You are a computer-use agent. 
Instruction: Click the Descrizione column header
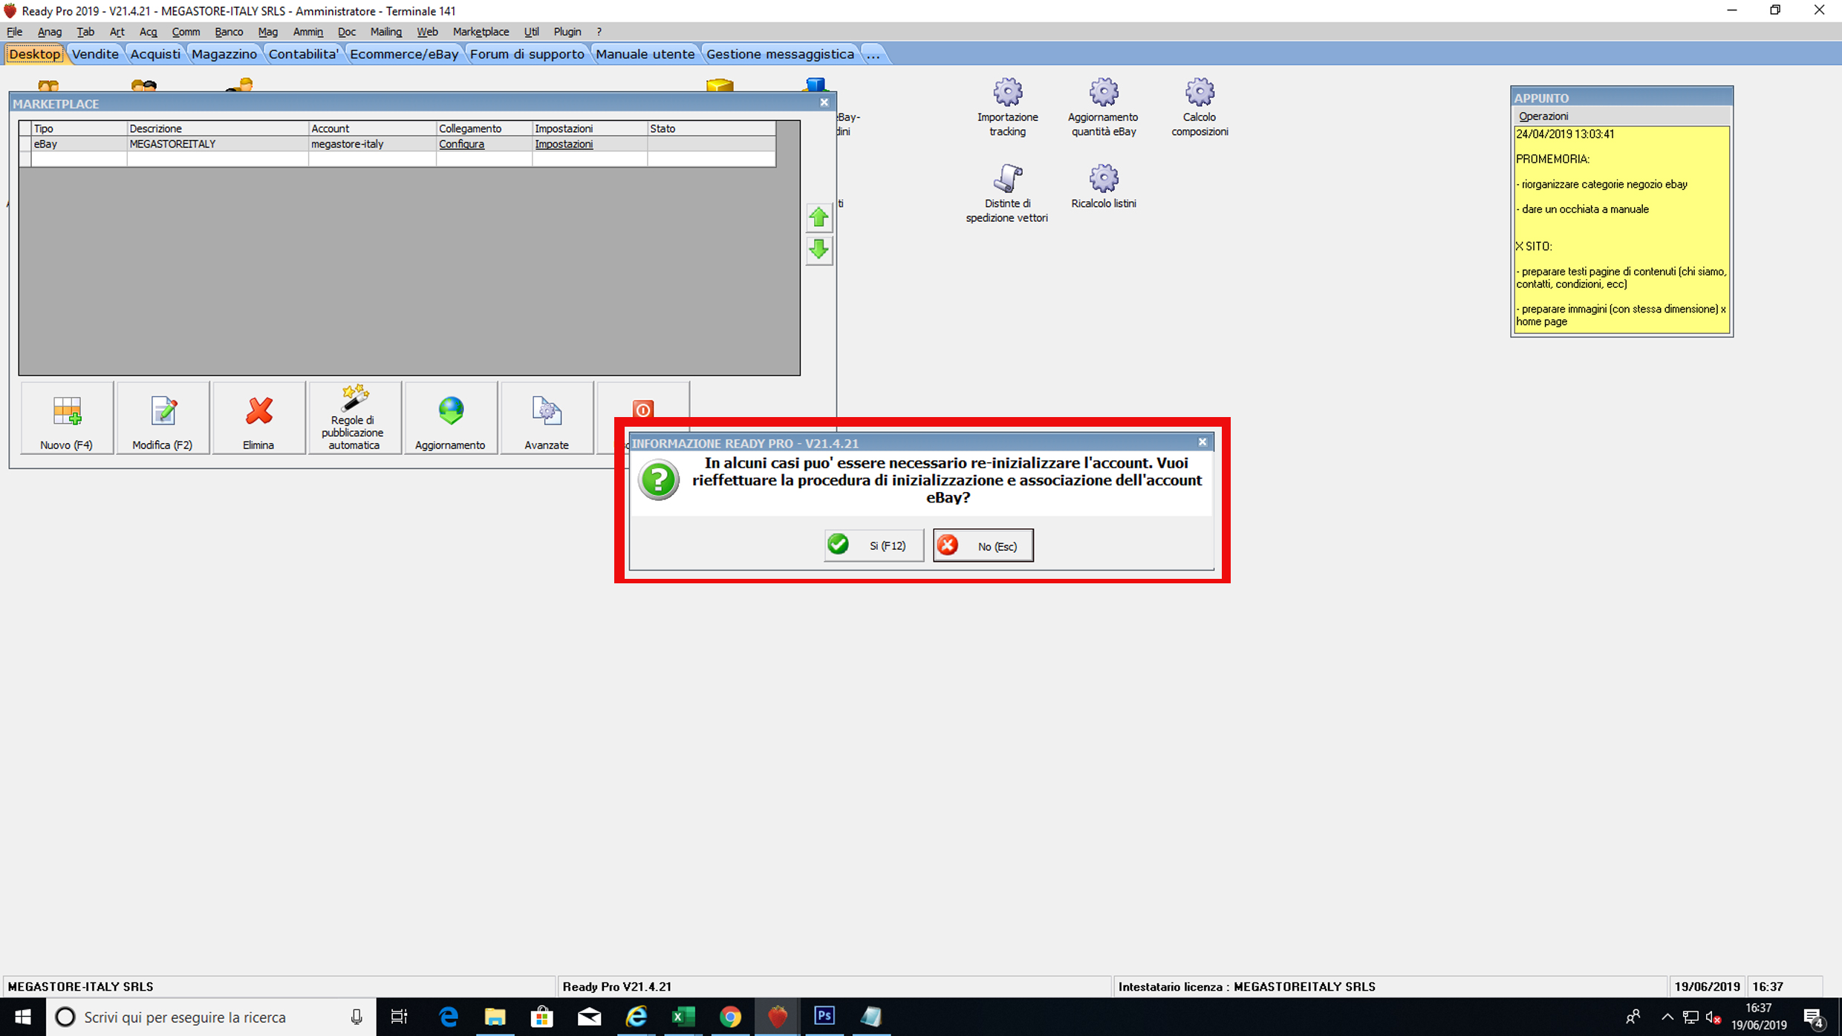point(218,128)
